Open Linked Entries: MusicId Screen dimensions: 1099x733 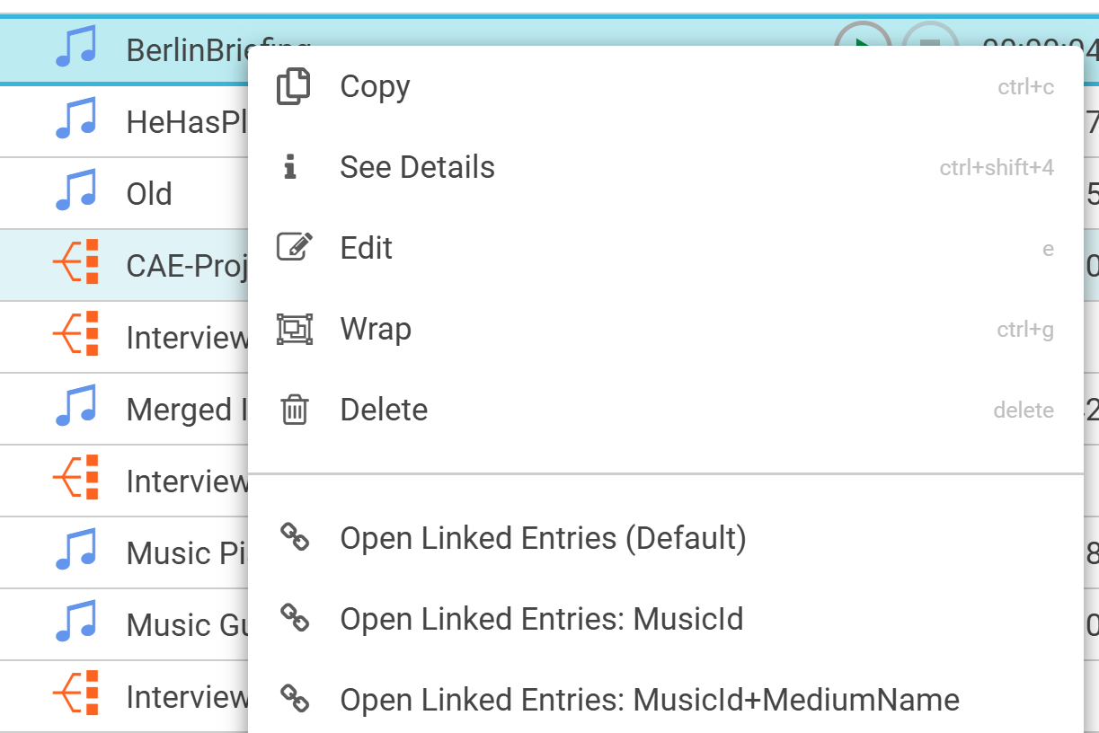click(541, 619)
